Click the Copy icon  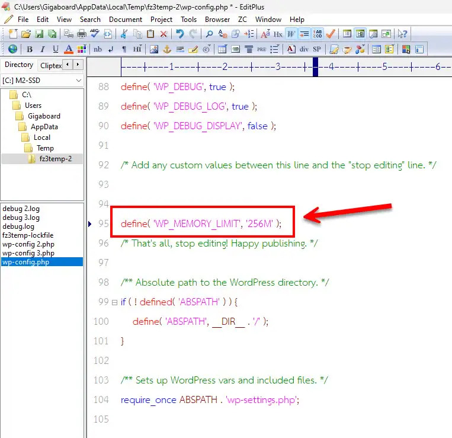pyautogui.click(x=137, y=34)
